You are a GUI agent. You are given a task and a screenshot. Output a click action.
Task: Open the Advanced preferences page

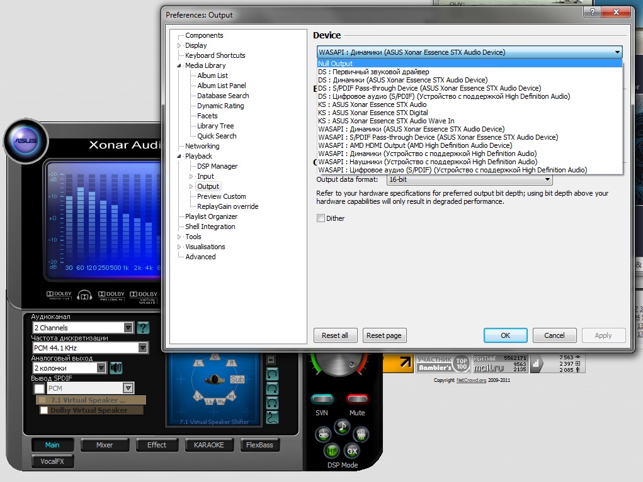coord(200,257)
